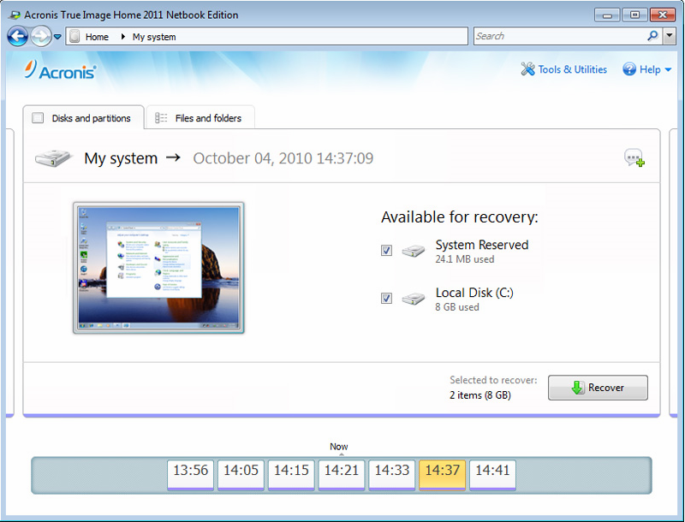The width and height of the screenshot is (685, 522).
Task: Click the 2 items (8 GB) text
Action: (480, 395)
